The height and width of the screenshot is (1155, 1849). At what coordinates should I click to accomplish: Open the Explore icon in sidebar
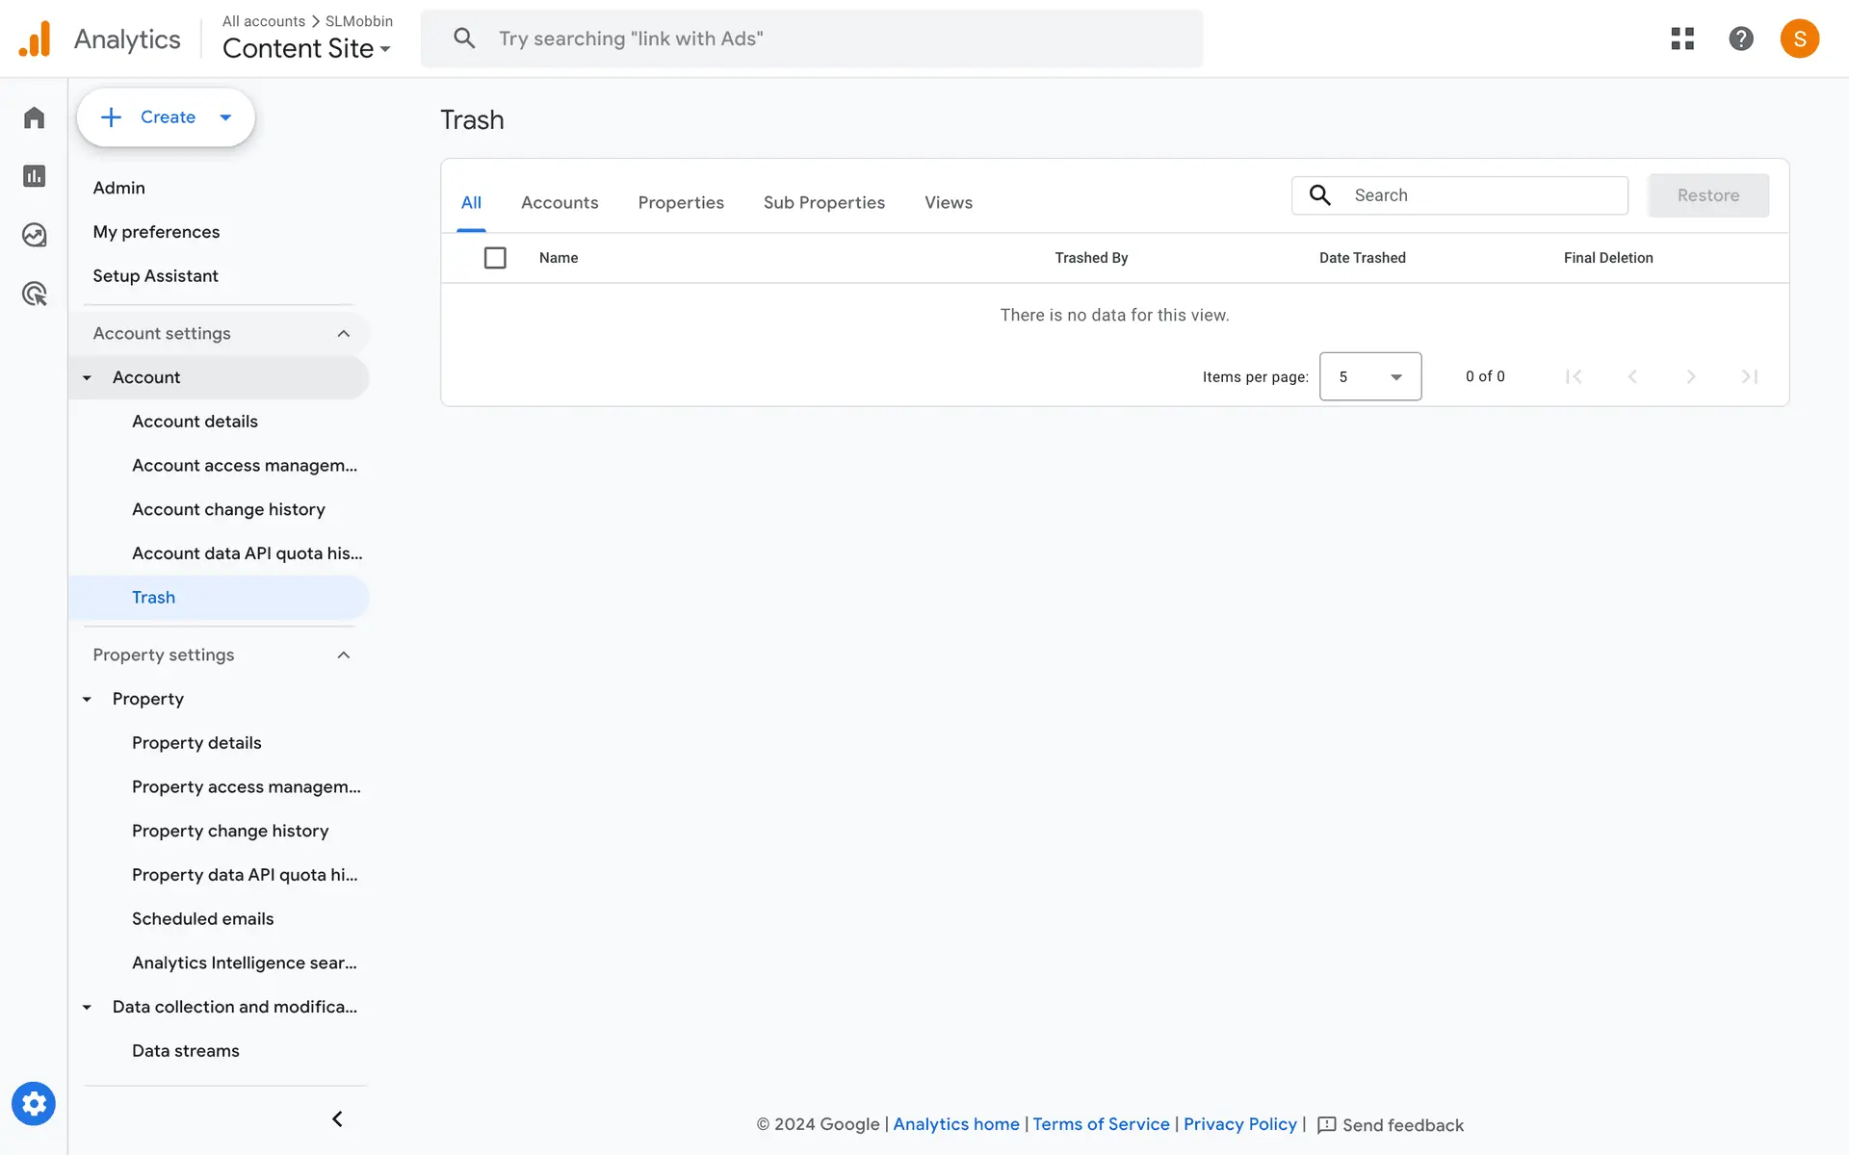tap(35, 235)
